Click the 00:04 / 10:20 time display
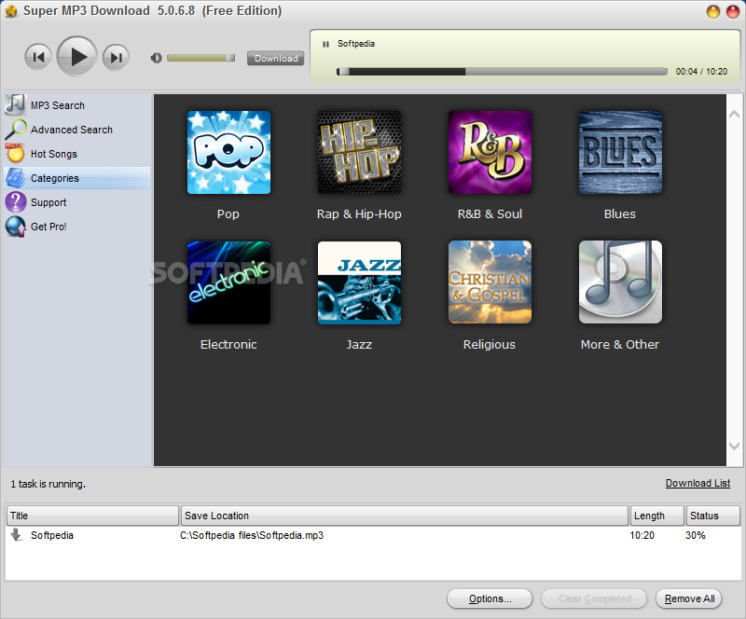746x619 pixels. (x=701, y=72)
